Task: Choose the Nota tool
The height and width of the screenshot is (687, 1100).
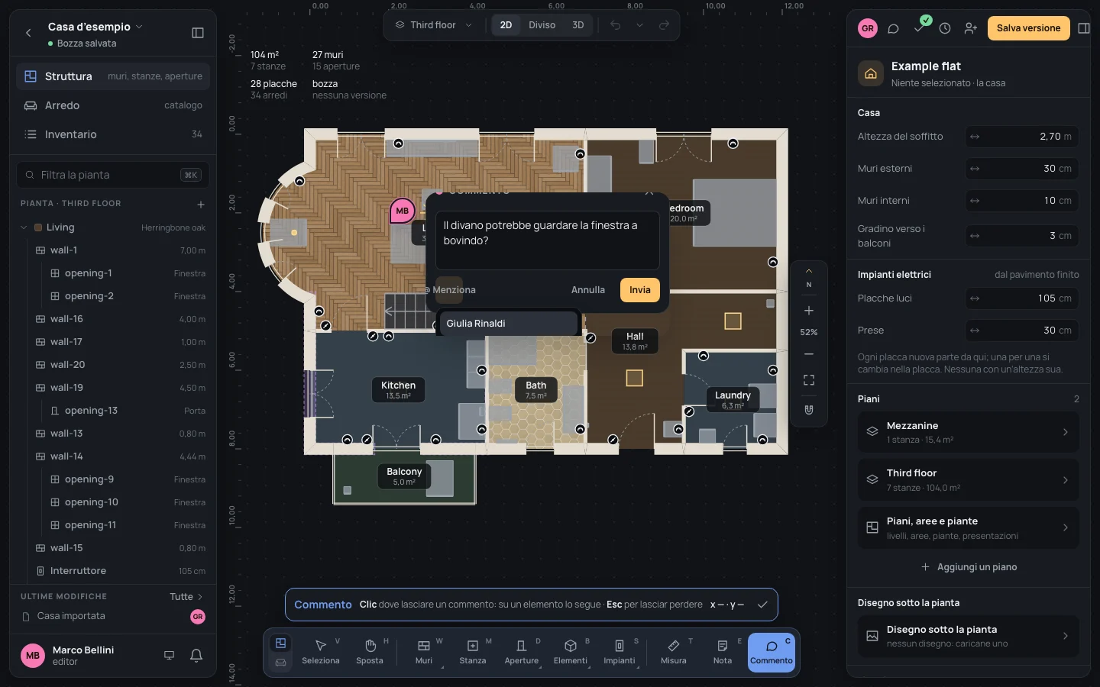Action: [723, 652]
